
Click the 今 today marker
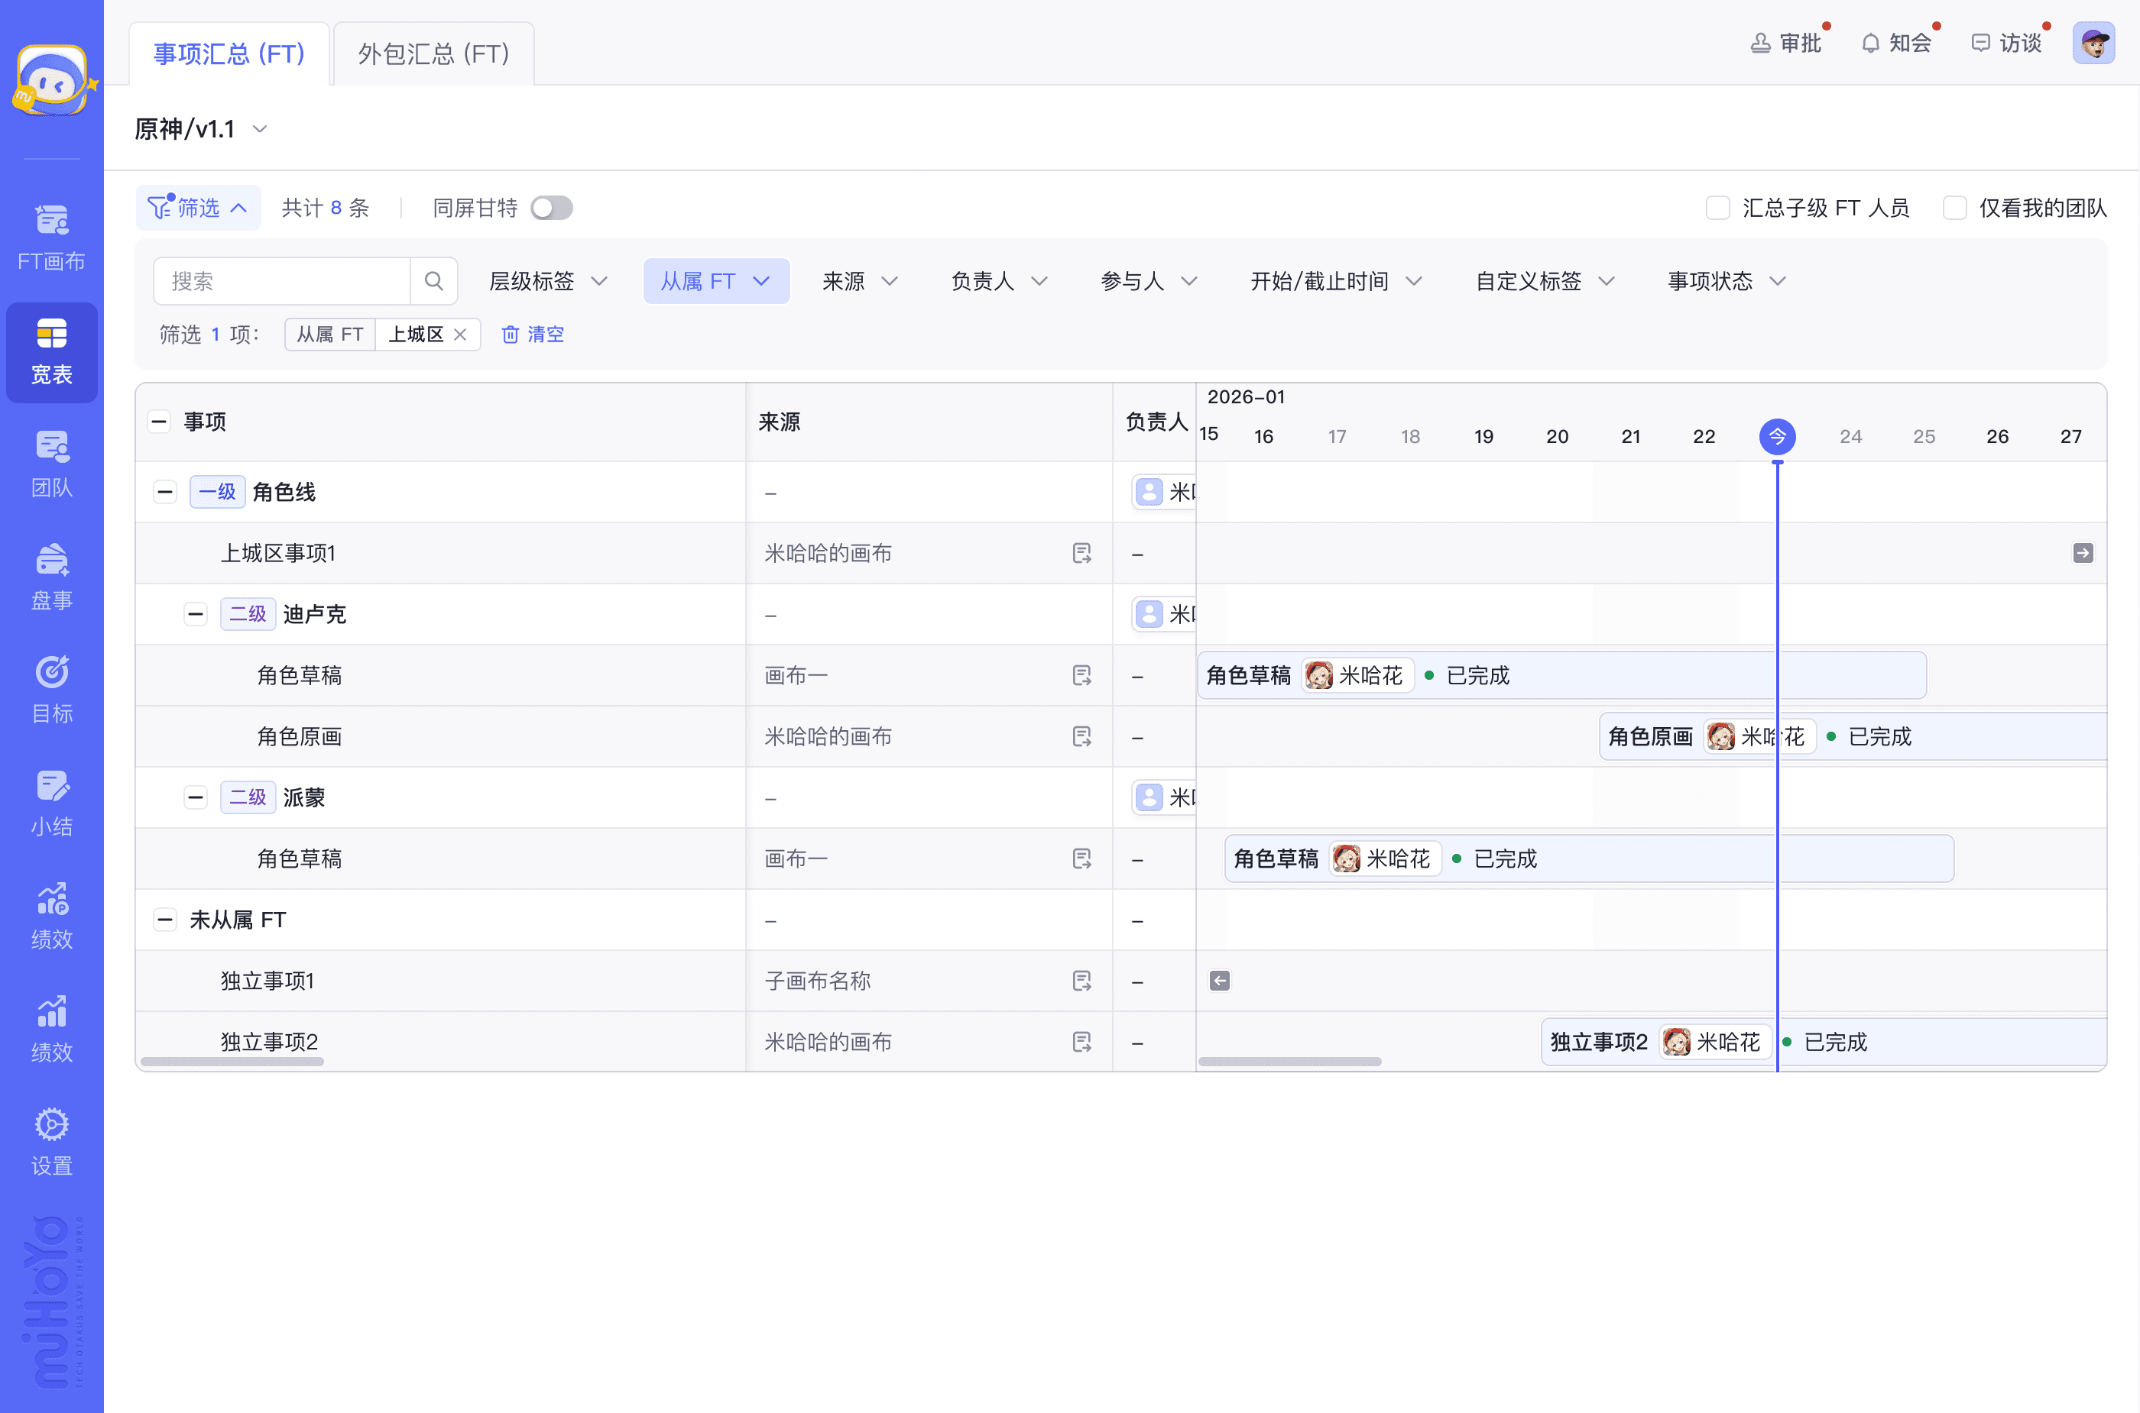1778,437
